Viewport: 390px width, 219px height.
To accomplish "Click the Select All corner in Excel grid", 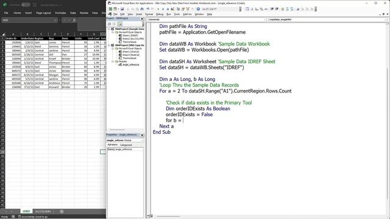I will pos(3,34).
